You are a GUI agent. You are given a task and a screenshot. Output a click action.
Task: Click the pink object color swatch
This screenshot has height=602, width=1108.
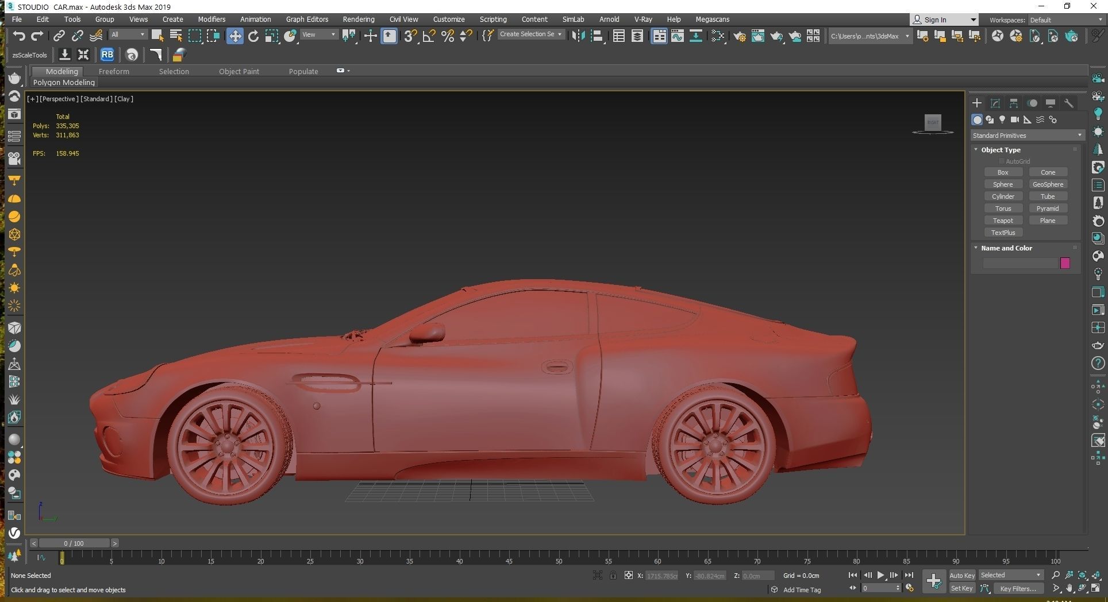coord(1065,263)
